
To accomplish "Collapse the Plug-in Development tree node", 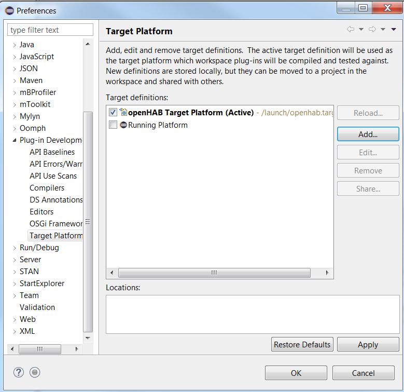I will [15, 140].
